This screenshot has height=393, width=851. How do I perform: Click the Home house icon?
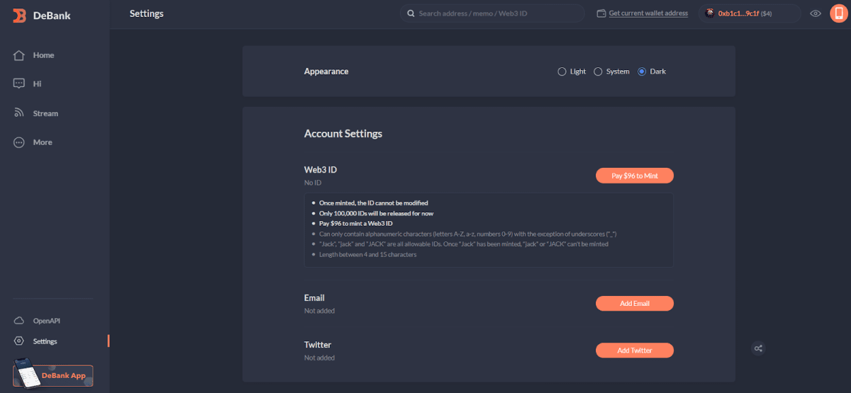[19, 55]
